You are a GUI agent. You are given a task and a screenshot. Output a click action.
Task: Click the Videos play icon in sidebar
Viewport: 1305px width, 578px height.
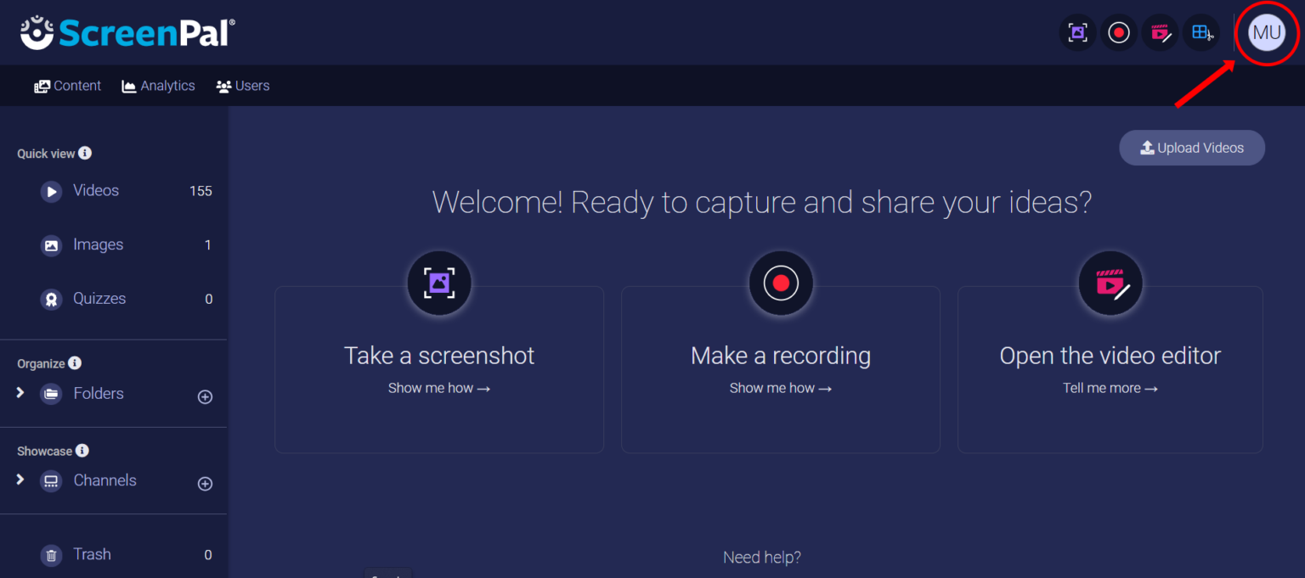click(x=52, y=192)
